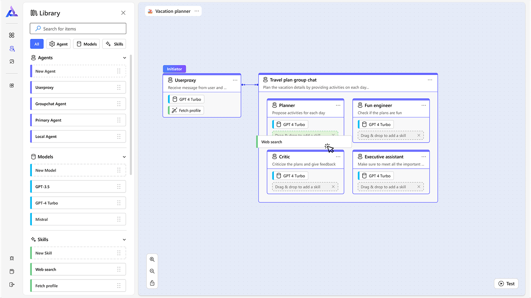
Task: Collapse the Models section chevron
Action: (x=124, y=156)
